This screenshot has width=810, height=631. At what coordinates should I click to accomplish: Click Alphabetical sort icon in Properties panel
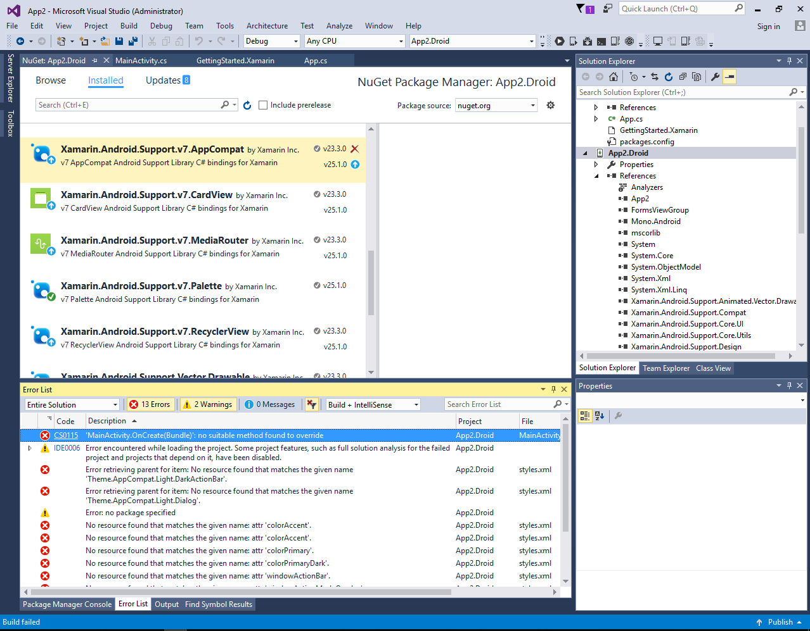tap(600, 416)
